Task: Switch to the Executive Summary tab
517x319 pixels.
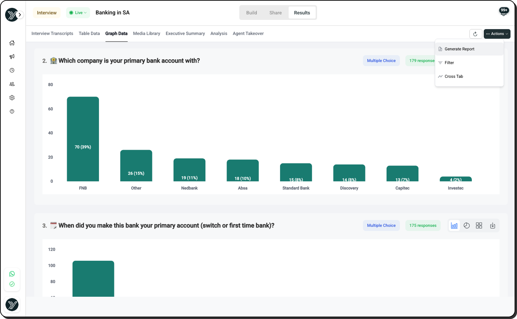Action: click(185, 34)
